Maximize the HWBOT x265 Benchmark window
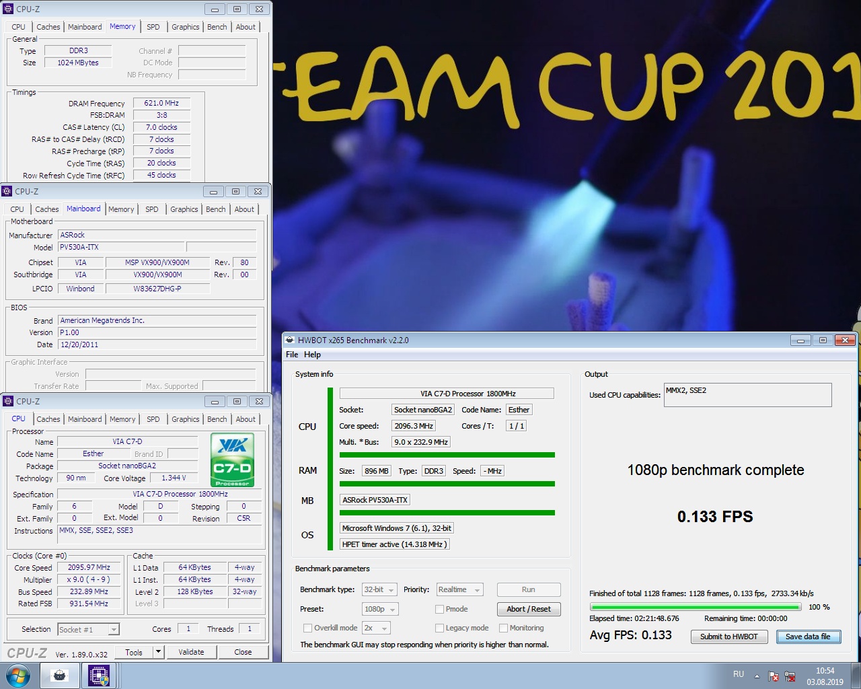The image size is (861, 689). (x=823, y=340)
